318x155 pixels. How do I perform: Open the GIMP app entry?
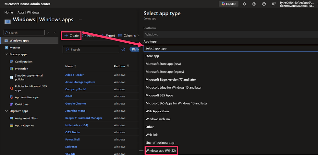click(69, 96)
